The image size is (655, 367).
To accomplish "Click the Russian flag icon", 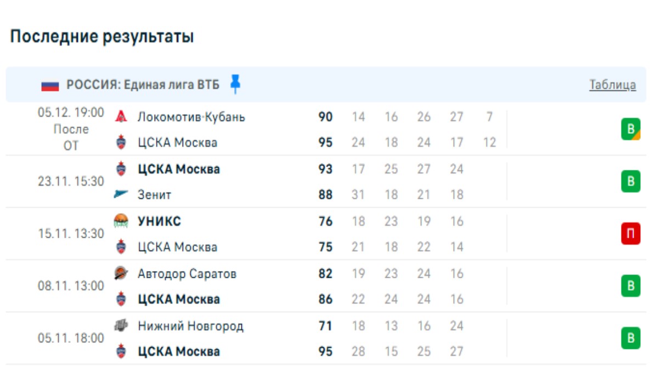I will point(50,85).
